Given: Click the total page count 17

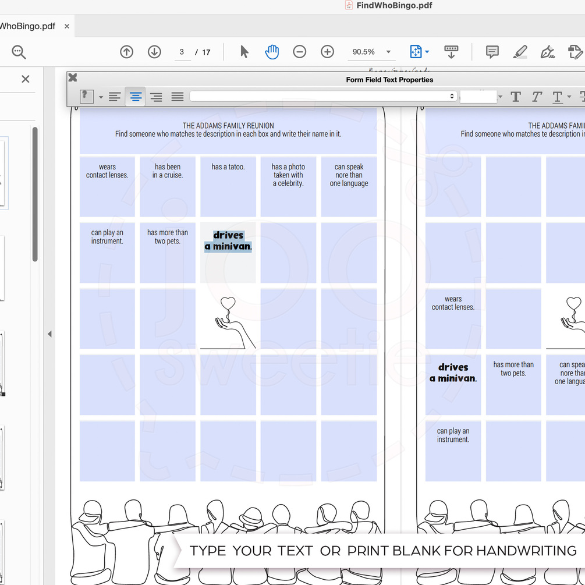Looking at the screenshot, I should point(206,52).
